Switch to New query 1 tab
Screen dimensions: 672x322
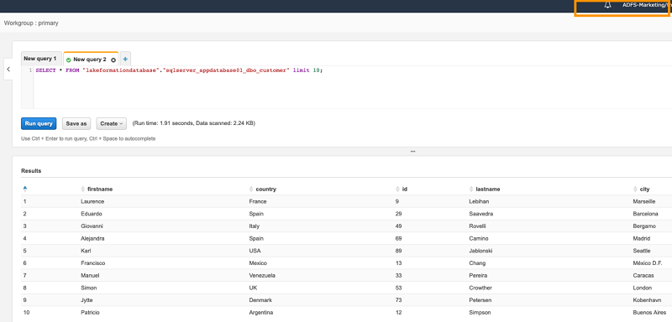(40, 59)
